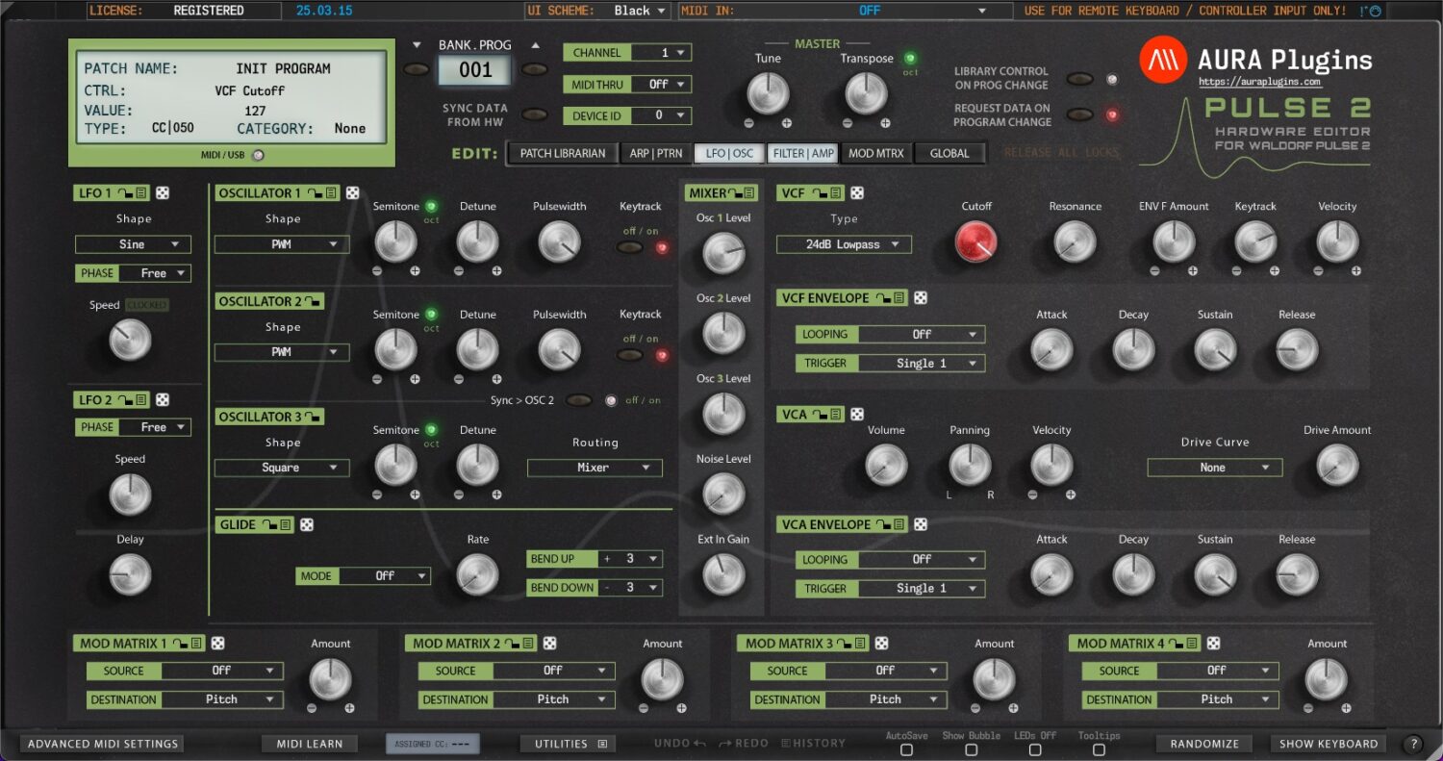This screenshot has height=761, width=1443.
Task: Decrease Master Tune with the minus icon
Action: [x=749, y=123]
